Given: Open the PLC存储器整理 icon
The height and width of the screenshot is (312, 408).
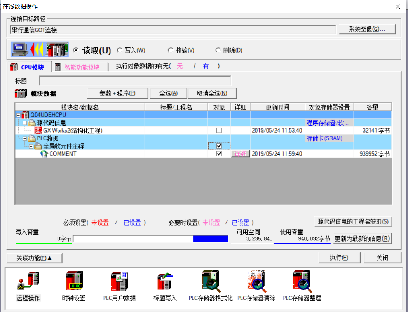Looking at the screenshot, I should 302,281.
